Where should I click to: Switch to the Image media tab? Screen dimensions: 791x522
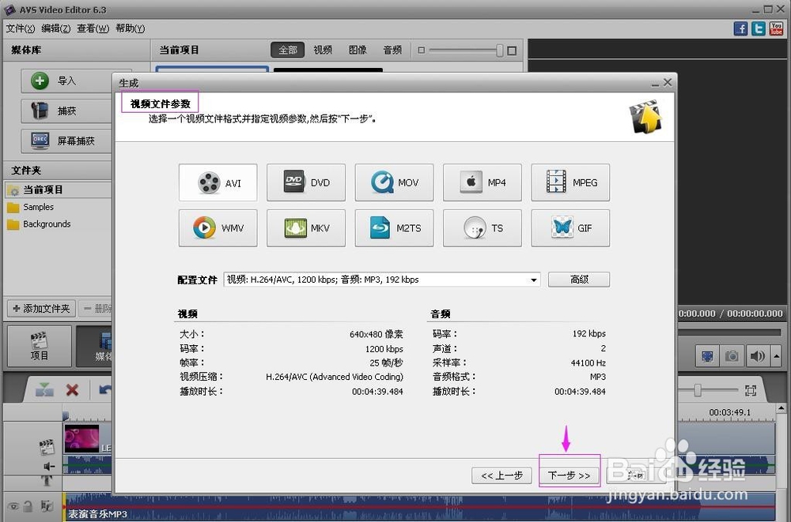coord(358,50)
